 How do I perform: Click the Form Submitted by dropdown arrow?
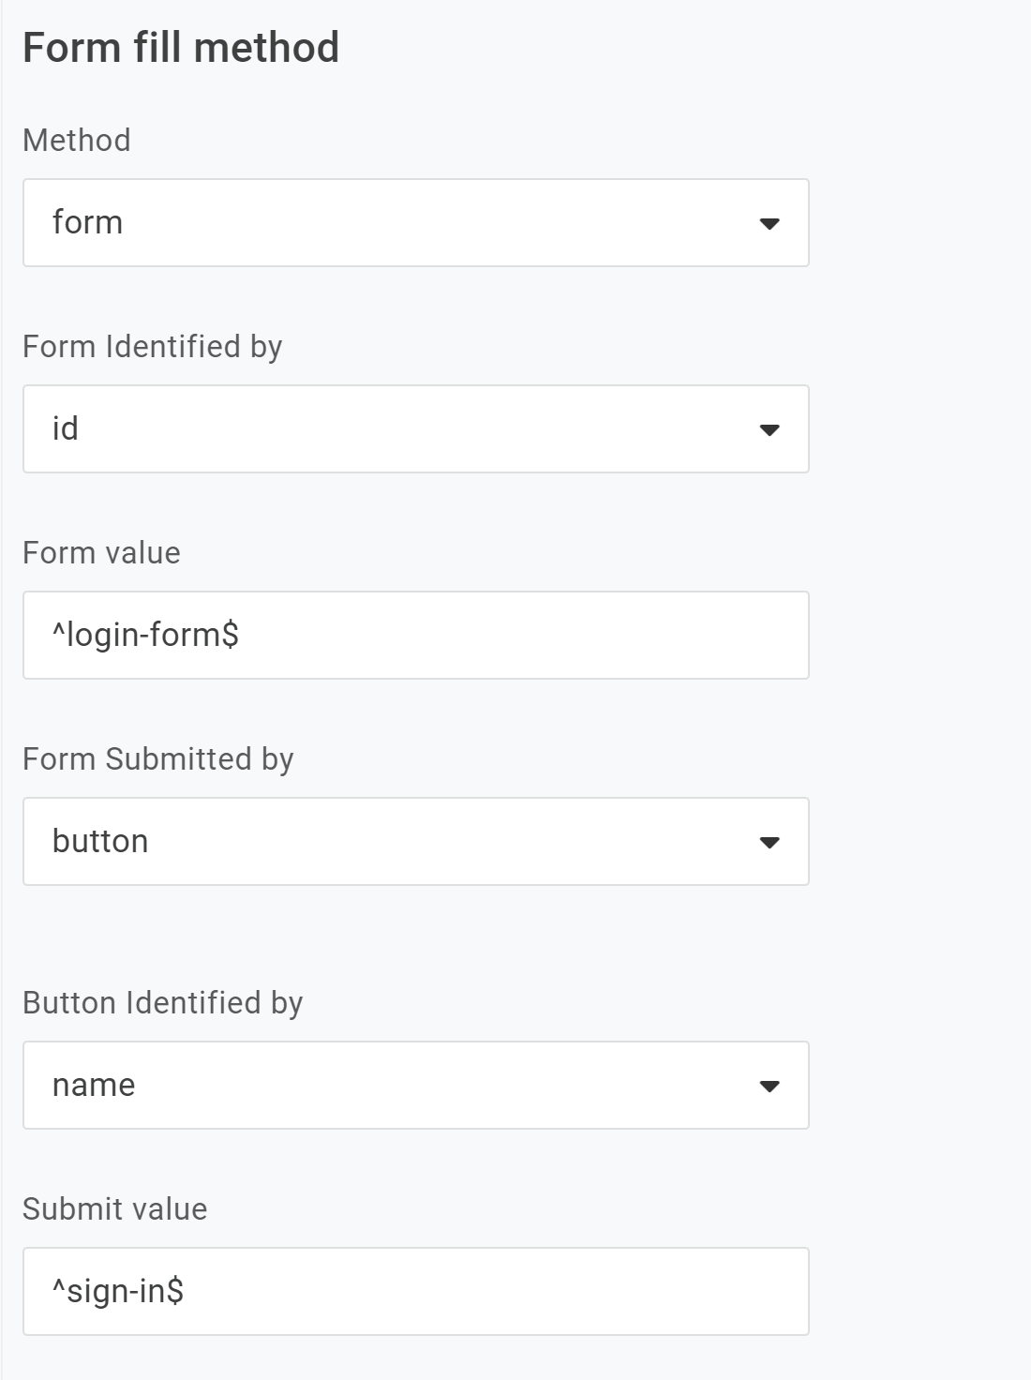(770, 842)
